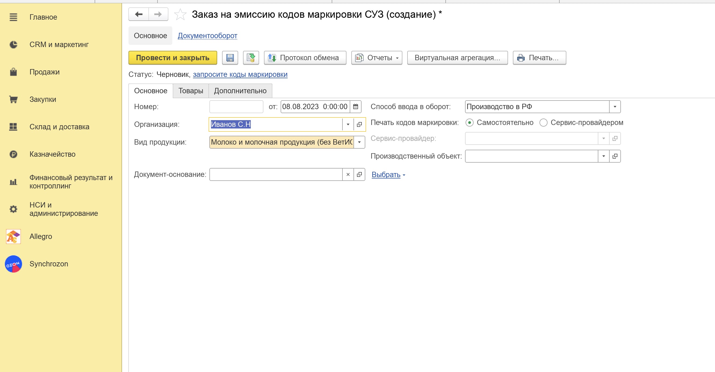Click the Документ-основание input field
715x372 pixels.
[276, 175]
